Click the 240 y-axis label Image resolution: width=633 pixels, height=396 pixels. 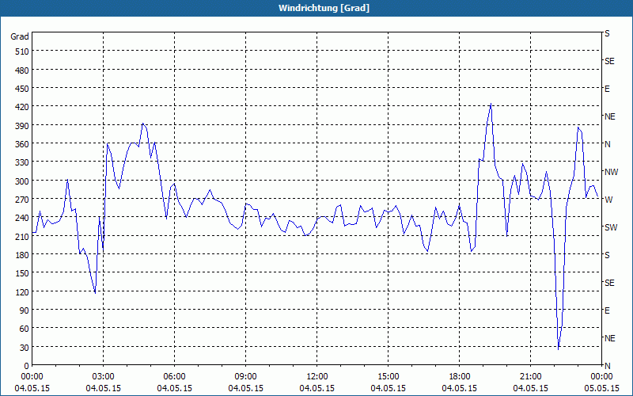pos(22,219)
